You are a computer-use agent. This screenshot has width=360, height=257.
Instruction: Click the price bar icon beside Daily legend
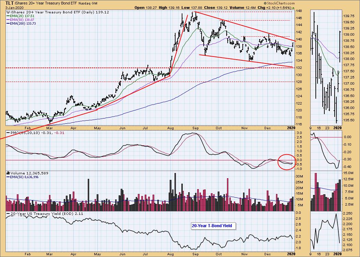[9, 12]
